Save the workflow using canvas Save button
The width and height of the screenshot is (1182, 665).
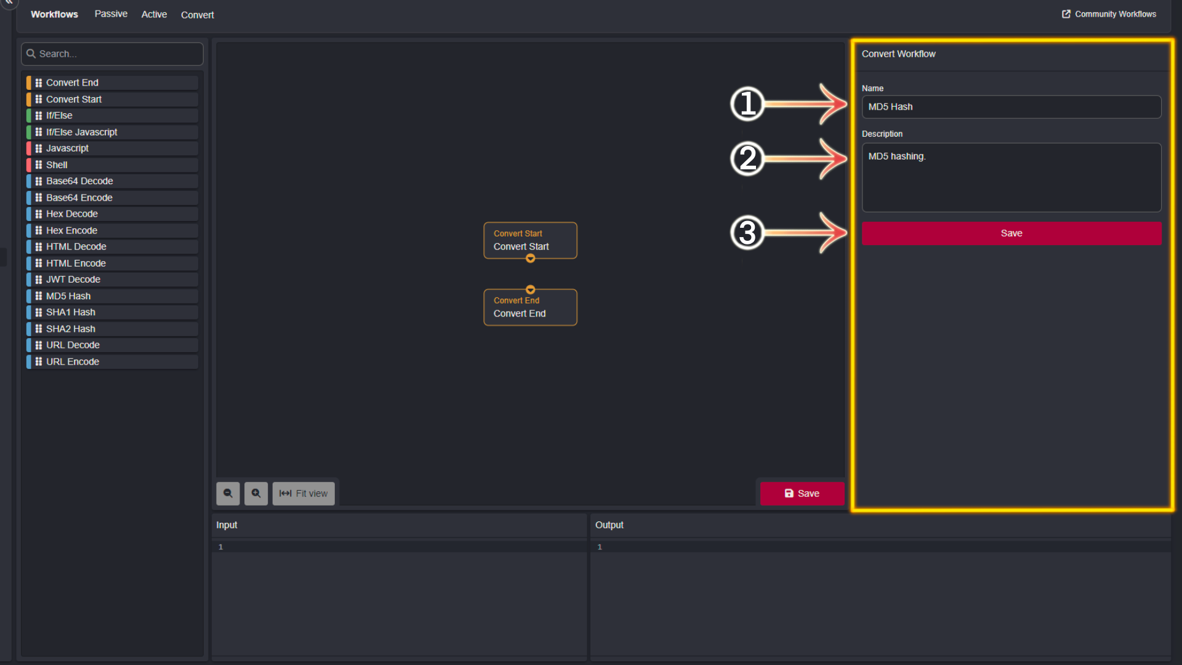(802, 493)
